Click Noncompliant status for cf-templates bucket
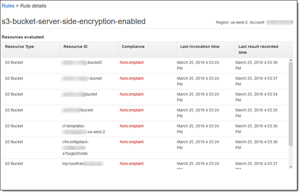This screenshot has width=301, height=194. click(132, 126)
